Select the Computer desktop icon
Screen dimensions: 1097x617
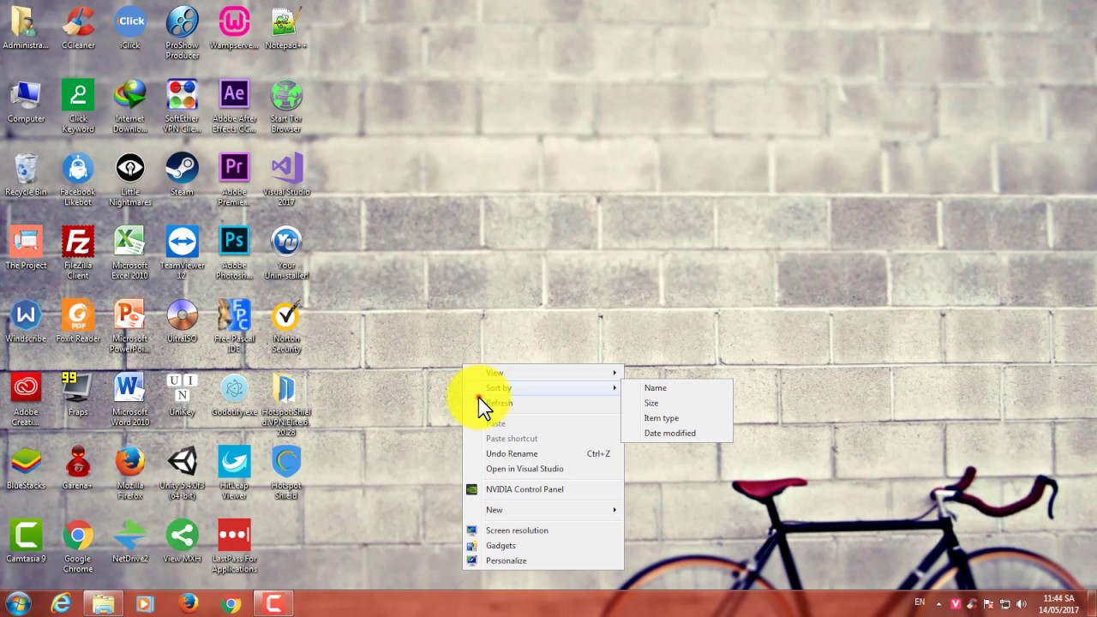[26, 102]
